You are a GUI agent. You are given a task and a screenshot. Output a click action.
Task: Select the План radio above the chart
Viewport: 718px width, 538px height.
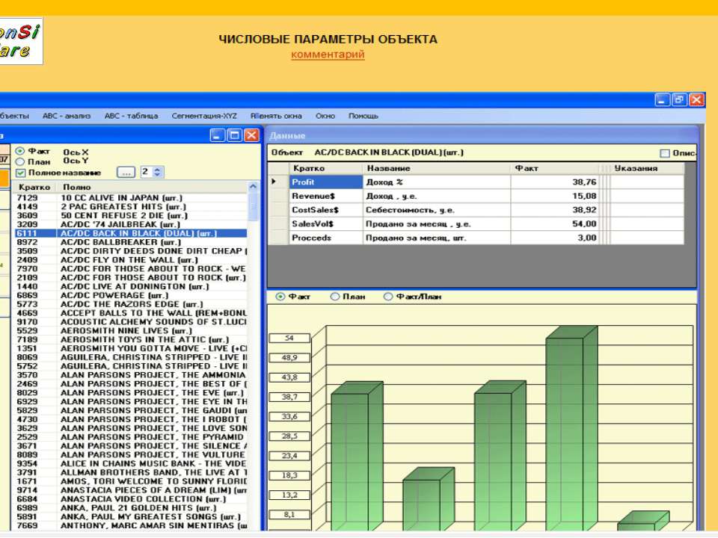[x=335, y=297]
